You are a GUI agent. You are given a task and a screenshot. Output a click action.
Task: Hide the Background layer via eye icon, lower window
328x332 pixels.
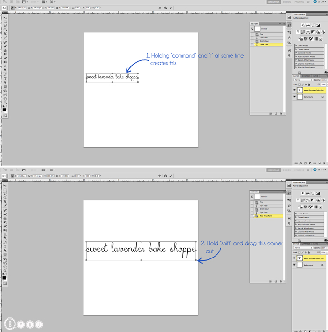[294, 265]
